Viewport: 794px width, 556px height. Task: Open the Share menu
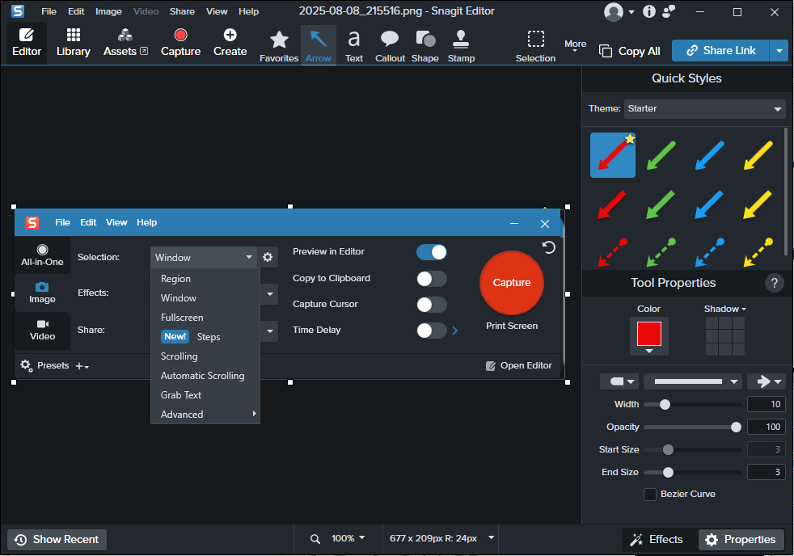[182, 11]
